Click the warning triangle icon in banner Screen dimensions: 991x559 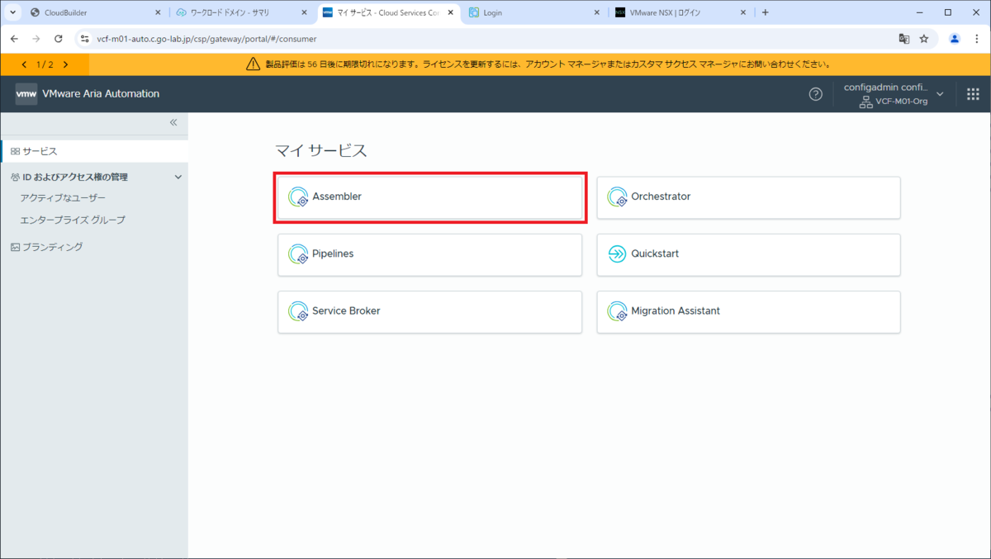pyautogui.click(x=253, y=64)
